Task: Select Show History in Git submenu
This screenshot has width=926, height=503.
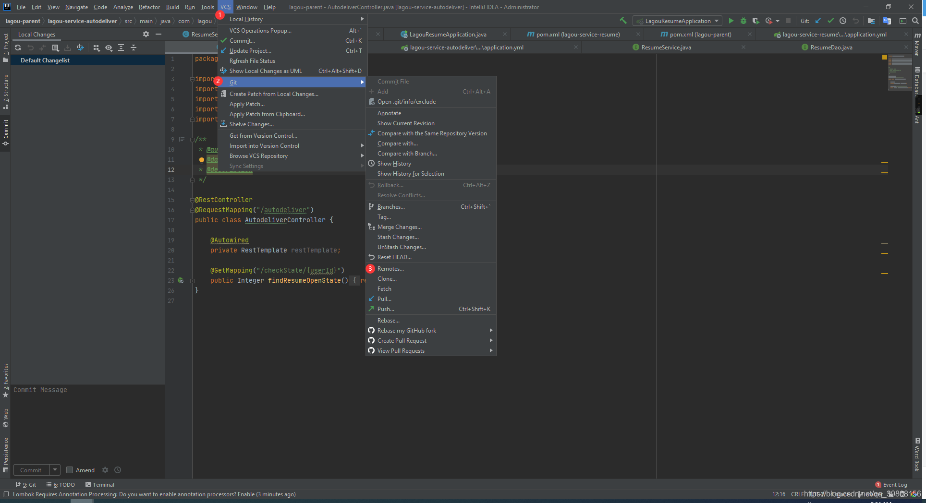Action: click(431, 164)
